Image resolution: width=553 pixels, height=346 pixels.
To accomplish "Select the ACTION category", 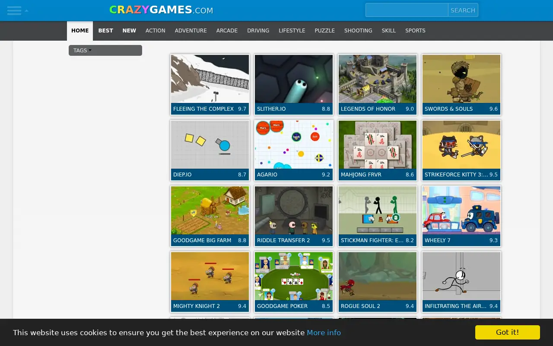I will point(156,31).
